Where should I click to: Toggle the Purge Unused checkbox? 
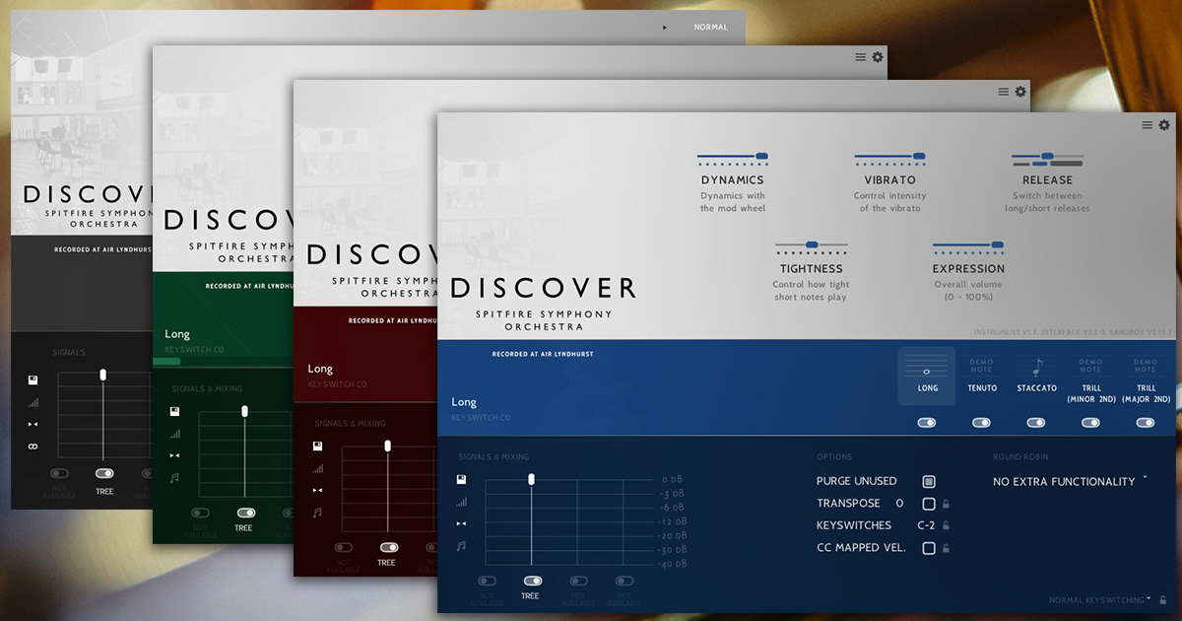[928, 481]
